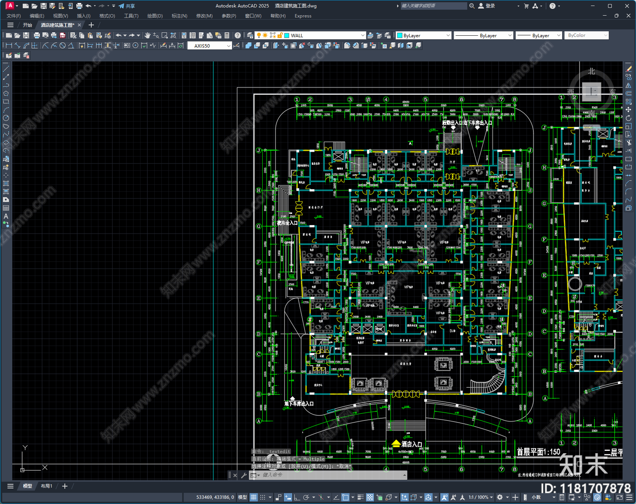Open the Express menu
Viewport: 636px width, 504px height.
click(x=303, y=16)
